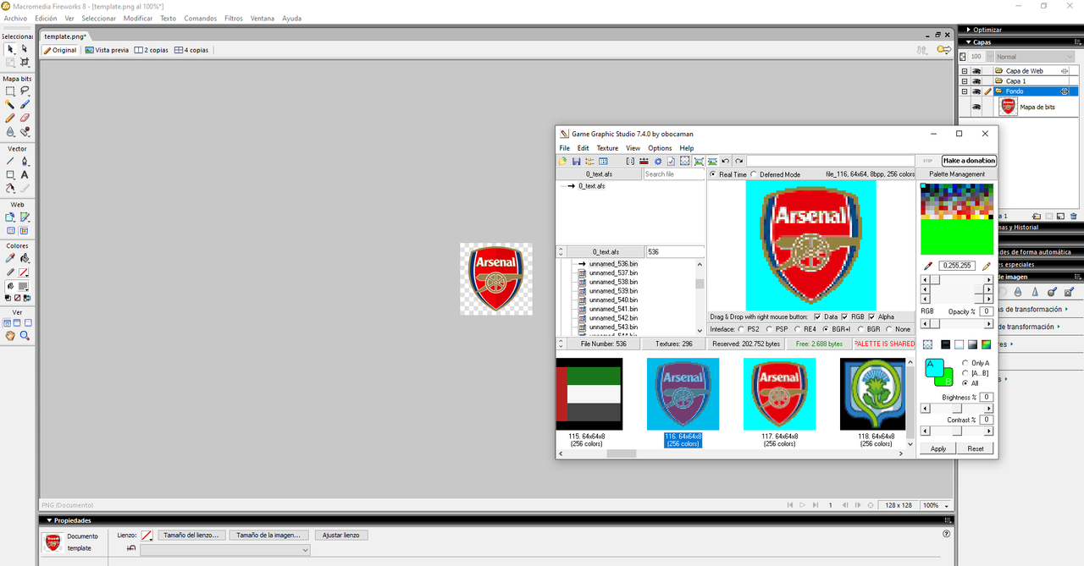Select texture thumbnail 117 Arsenal logo
The image size is (1084, 566).
pyautogui.click(x=779, y=394)
